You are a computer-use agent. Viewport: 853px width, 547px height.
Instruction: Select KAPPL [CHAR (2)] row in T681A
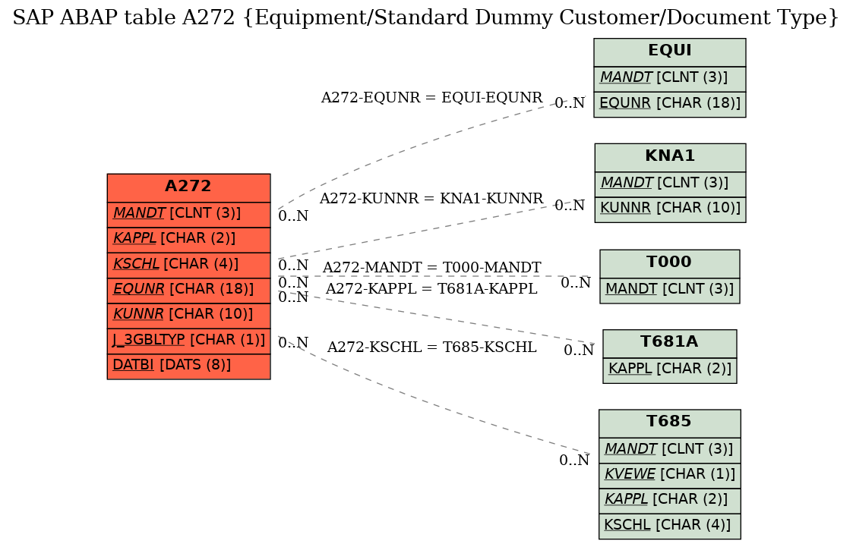[x=670, y=370]
